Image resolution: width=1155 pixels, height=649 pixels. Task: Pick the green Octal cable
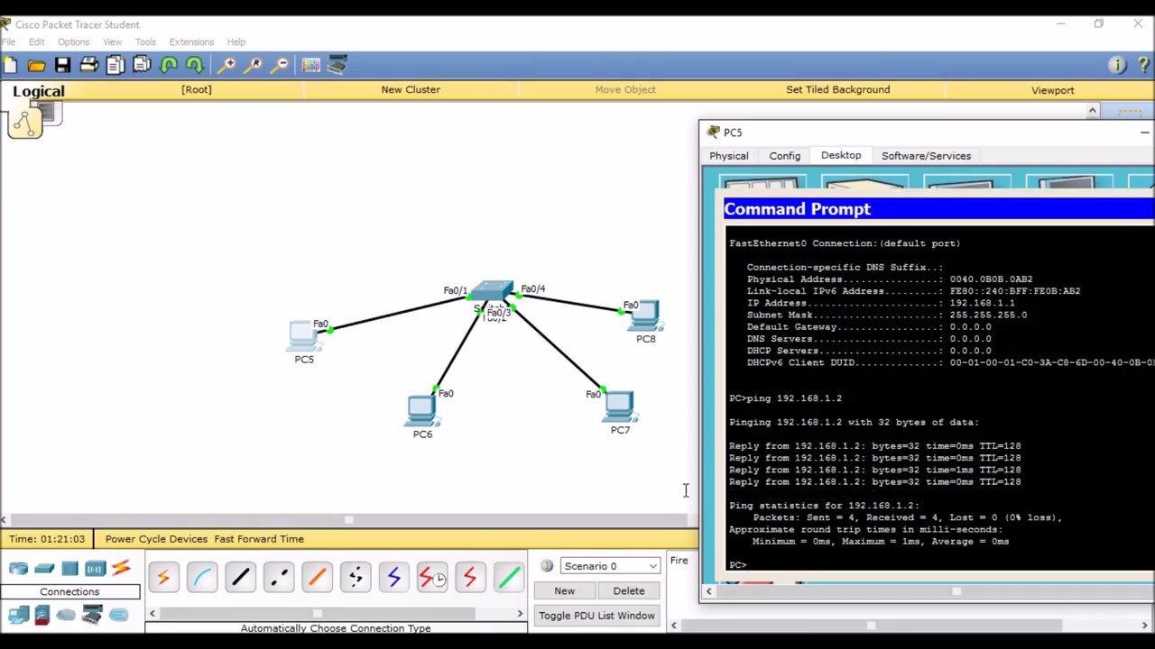(509, 578)
